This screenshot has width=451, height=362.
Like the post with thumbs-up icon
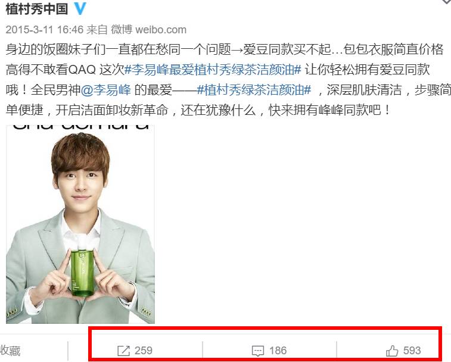pyautogui.click(x=392, y=351)
